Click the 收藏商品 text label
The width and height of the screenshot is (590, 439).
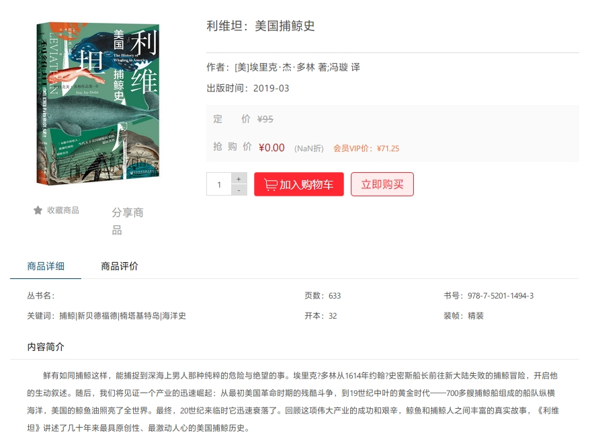[62, 210]
